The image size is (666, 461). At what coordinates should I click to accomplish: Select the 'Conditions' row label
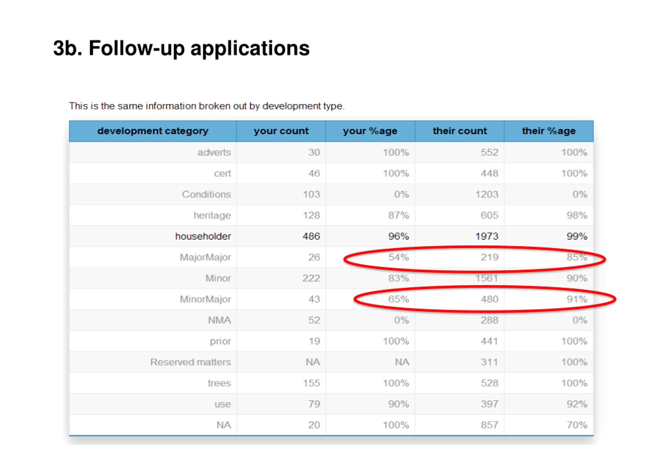coord(206,194)
